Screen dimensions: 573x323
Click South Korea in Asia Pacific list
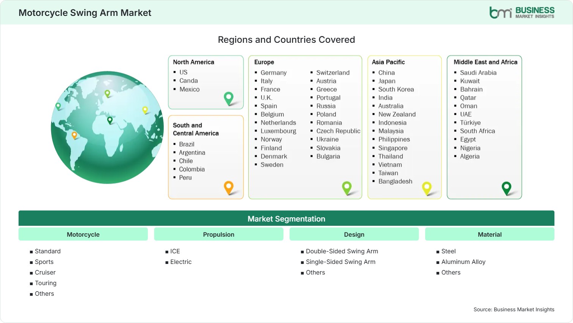[396, 89]
